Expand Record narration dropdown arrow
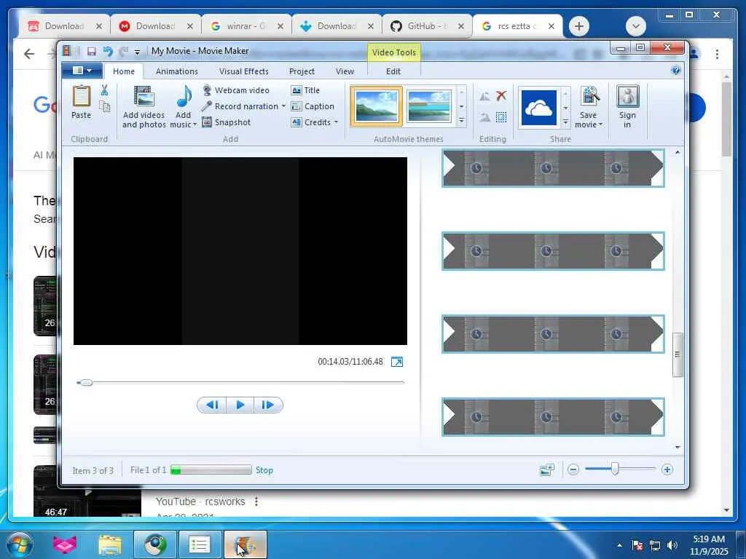 [x=283, y=106]
